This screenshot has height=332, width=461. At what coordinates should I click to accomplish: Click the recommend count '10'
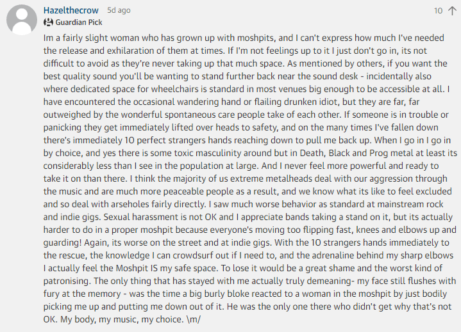[x=439, y=11]
